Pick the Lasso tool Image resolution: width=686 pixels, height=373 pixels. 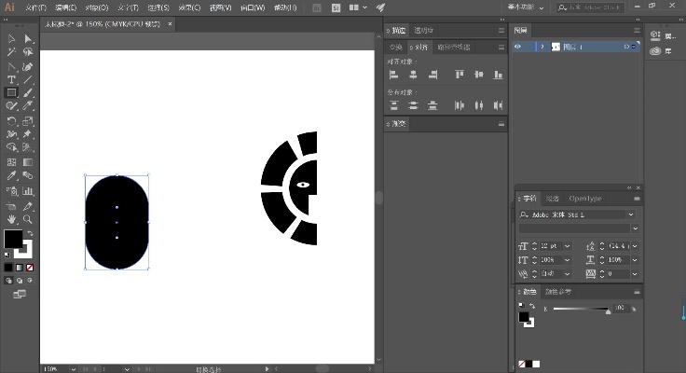coord(28,52)
